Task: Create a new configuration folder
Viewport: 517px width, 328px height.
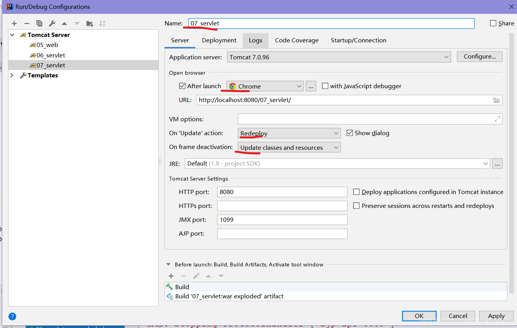Action: coord(89,23)
